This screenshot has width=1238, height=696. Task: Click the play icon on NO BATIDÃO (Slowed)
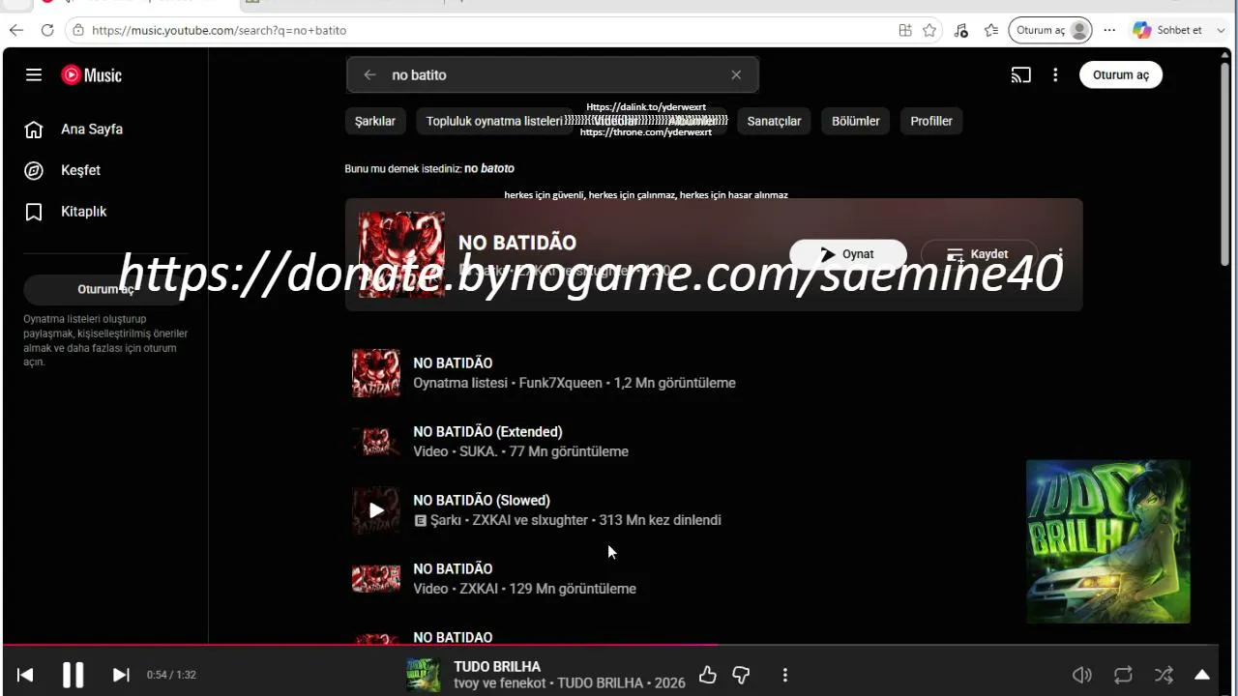(376, 510)
